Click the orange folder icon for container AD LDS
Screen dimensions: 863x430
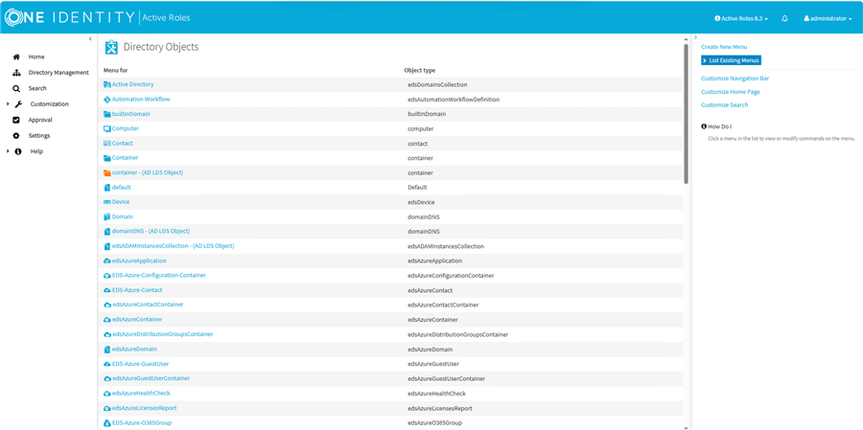106,172
